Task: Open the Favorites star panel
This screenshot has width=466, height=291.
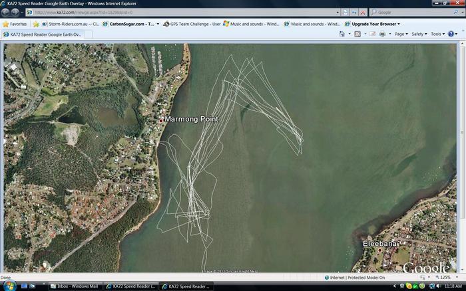Action: point(15,24)
